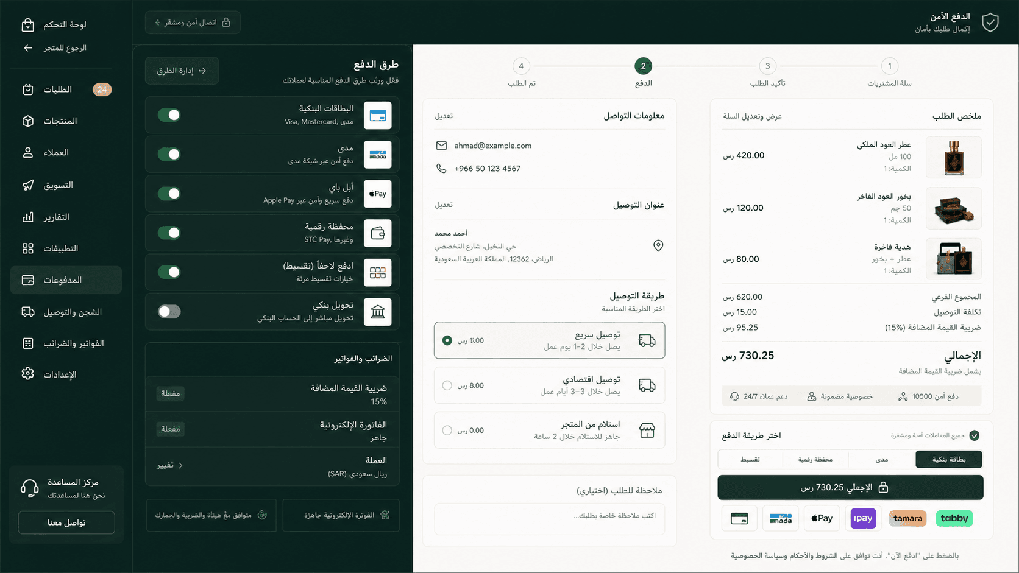1019x573 pixels.
Task: Click the order note text field
Action: click(549, 519)
